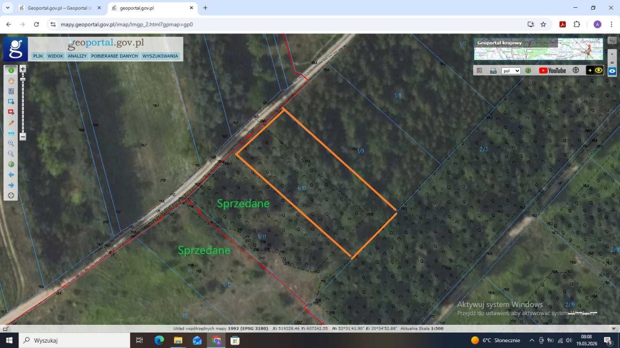Open the Chrome profile avatar
This screenshot has width=620, height=348.
tap(597, 24)
